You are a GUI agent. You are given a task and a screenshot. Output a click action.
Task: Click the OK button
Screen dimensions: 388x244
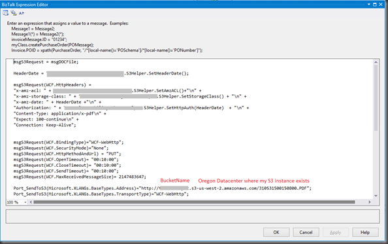[x=276, y=232]
